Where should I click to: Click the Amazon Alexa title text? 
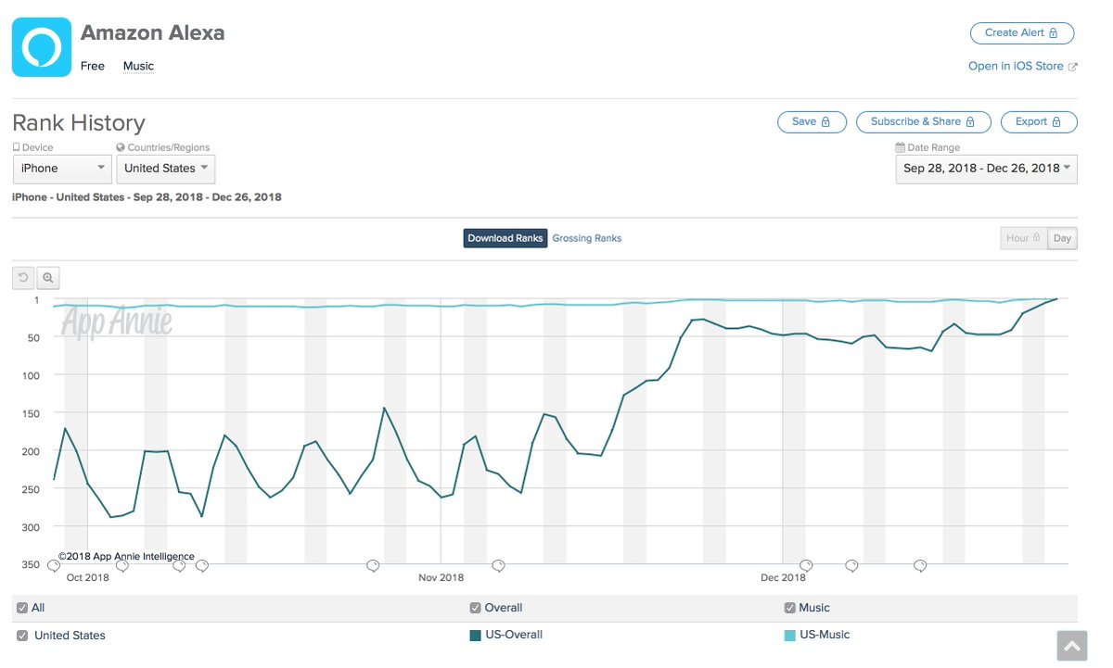pyautogui.click(x=152, y=33)
